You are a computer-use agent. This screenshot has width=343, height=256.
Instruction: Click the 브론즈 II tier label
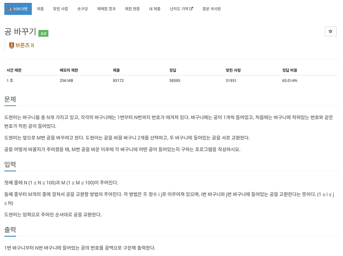tap(24, 45)
